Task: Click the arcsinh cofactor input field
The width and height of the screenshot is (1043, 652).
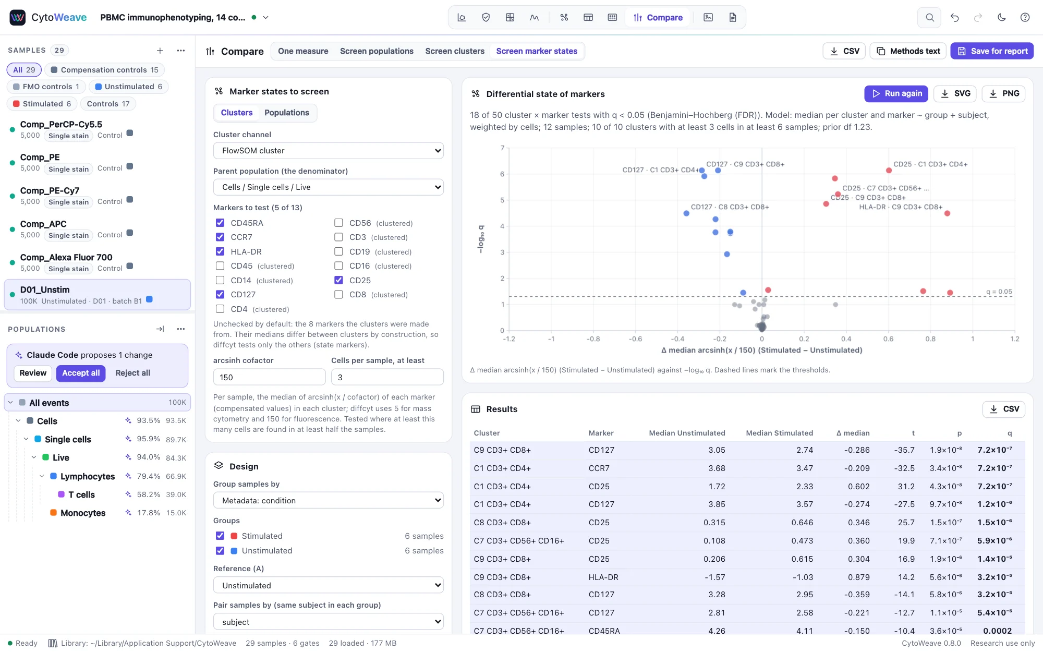Action: (270, 377)
